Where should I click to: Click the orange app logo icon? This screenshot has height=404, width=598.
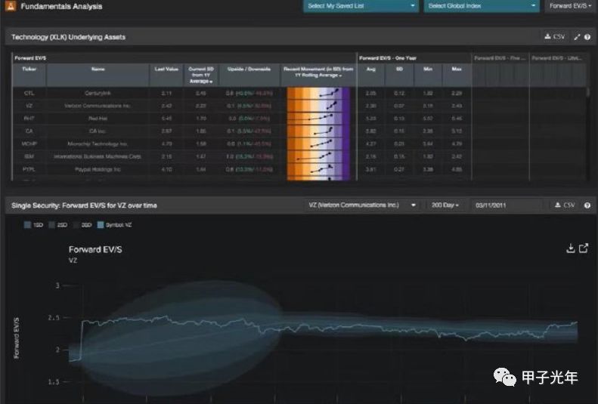pyautogui.click(x=11, y=6)
